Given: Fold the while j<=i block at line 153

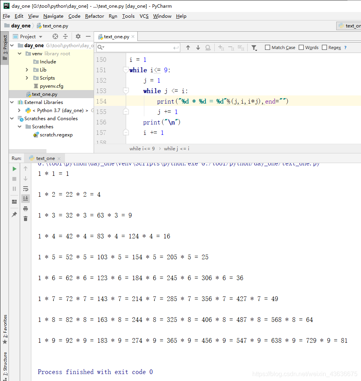Looking at the screenshot, I should 126,91.
